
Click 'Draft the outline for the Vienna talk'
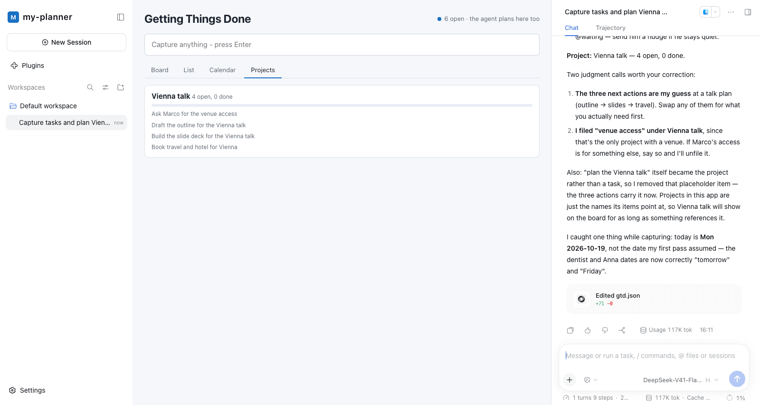(x=199, y=125)
